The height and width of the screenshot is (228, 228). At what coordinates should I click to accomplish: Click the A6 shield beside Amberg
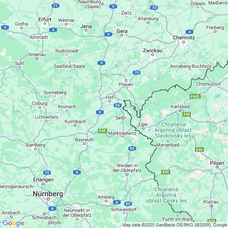tap(117, 202)
